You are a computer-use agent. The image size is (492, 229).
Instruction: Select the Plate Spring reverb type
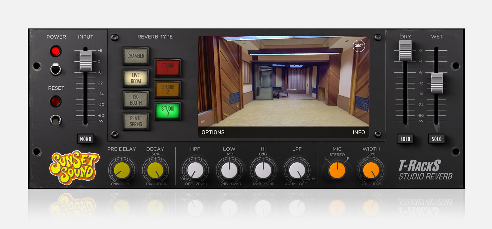pyautogui.click(x=136, y=121)
